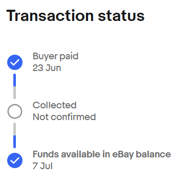The width and height of the screenshot is (193, 186).
Task: Click the Not confirmed status text
Action: coord(64,117)
